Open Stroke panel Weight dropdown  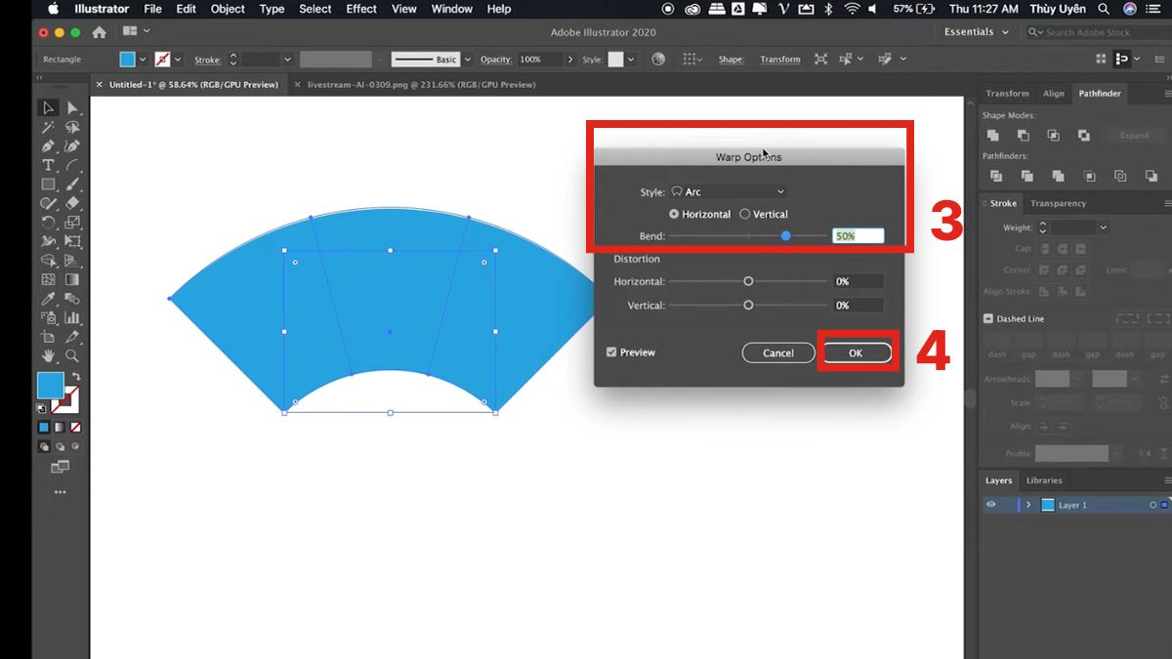1104,227
